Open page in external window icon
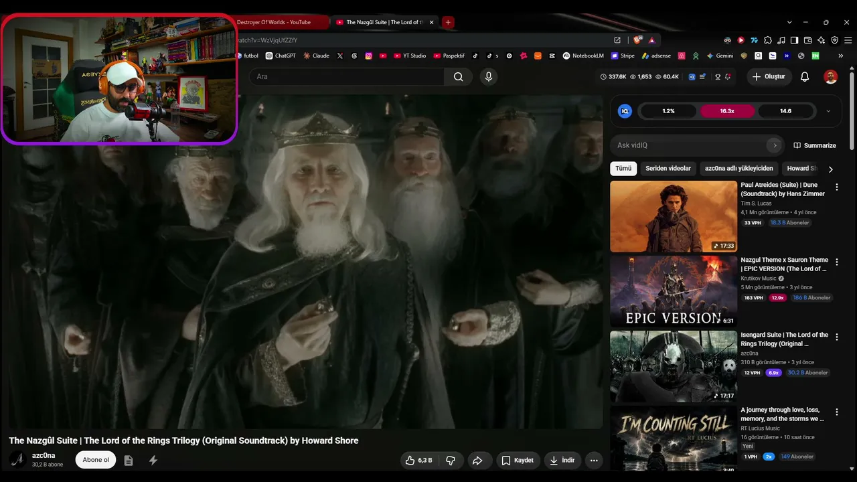 [617, 40]
